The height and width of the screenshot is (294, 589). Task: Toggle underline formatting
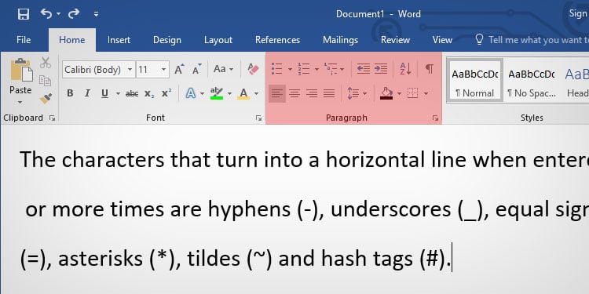click(x=104, y=93)
